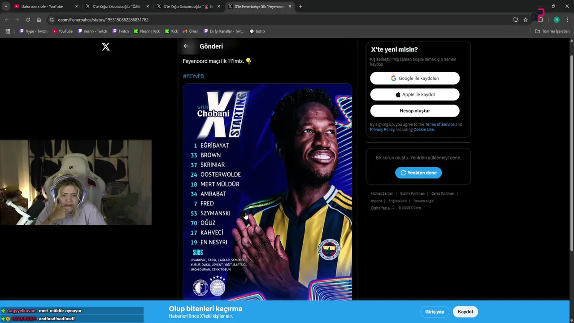Click the browser forward arrow
574x323 pixels.
pos(17,20)
